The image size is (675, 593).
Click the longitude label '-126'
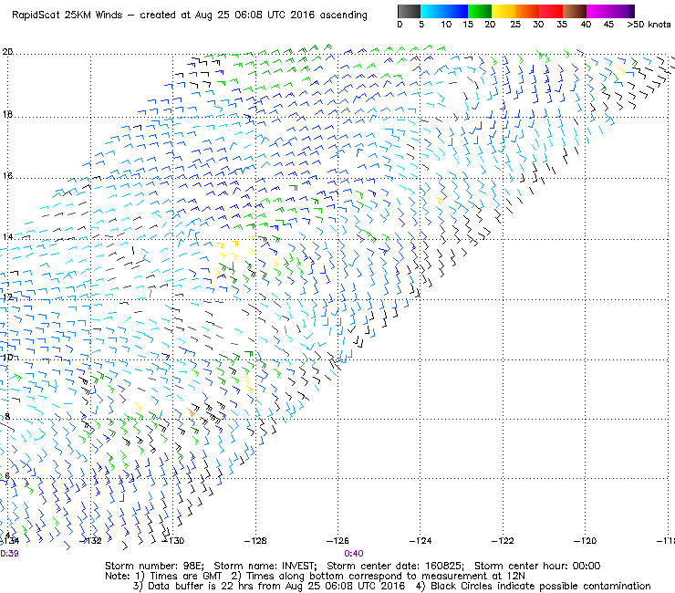point(337,540)
